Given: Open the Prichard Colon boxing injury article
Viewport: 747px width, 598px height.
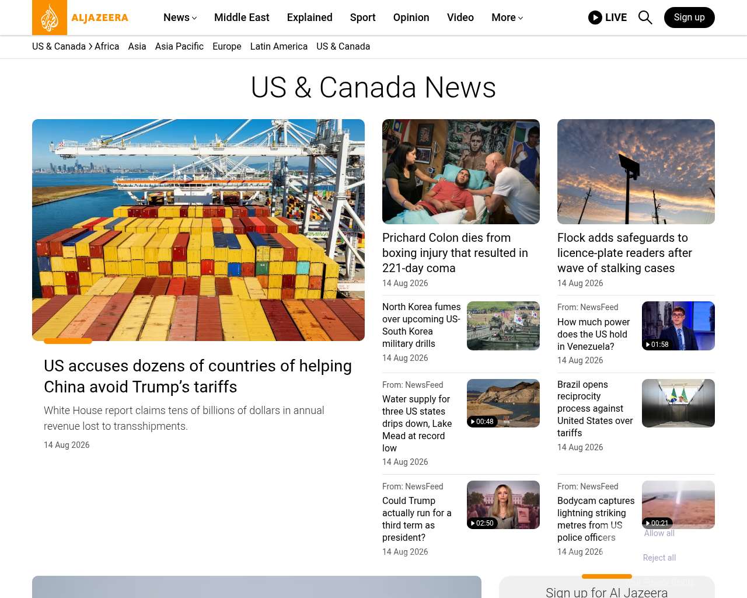Looking at the screenshot, I should 455,253.
